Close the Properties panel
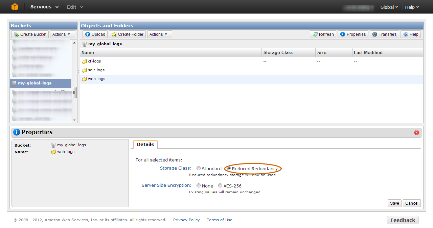 click(x=417, y=132)
